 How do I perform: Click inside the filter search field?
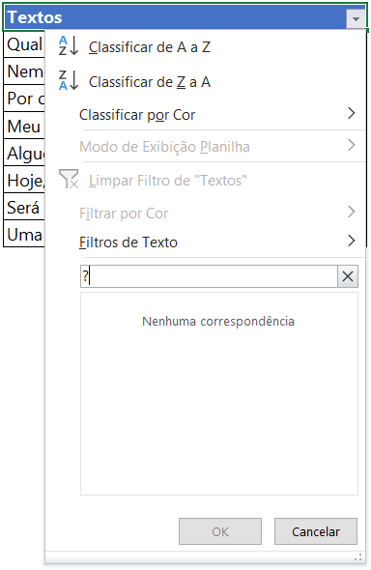209,276
